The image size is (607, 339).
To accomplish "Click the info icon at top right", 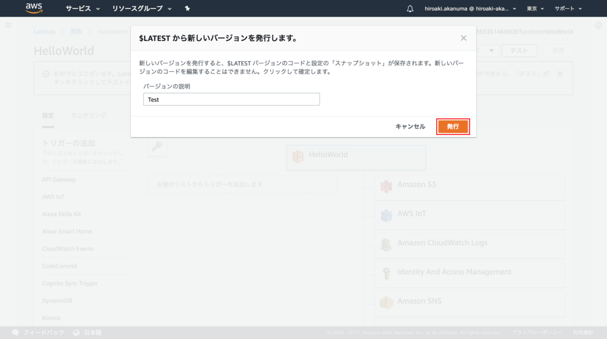I will (x=599, y=26).
